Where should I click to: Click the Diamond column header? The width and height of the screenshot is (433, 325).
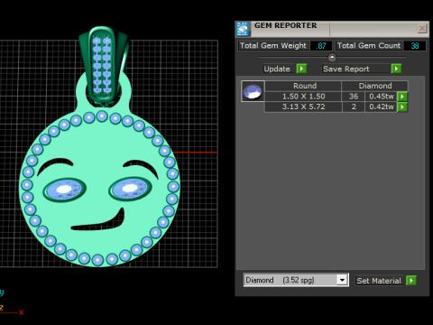(375, 86)
